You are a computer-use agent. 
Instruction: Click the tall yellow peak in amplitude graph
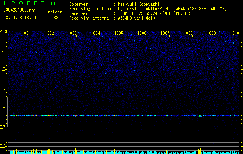point(200,150)
